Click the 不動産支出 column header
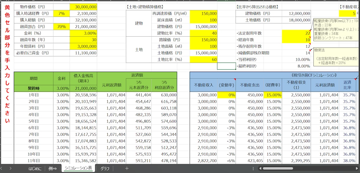 pyautogui.click(x=250, y=85)
